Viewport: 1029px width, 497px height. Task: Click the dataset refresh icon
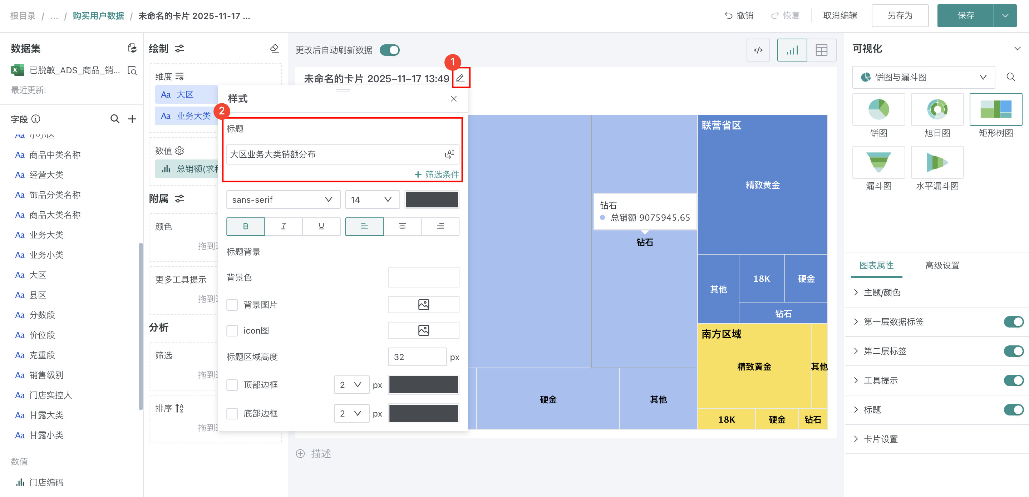coord(132,48)
